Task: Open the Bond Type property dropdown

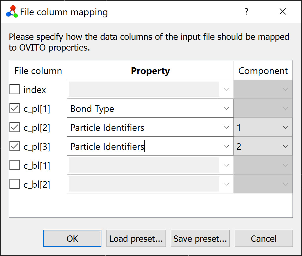Action: click(226, 108)
